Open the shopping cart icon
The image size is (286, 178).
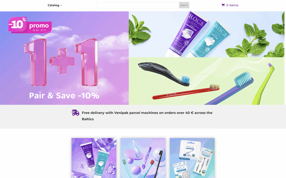point(223,5)
